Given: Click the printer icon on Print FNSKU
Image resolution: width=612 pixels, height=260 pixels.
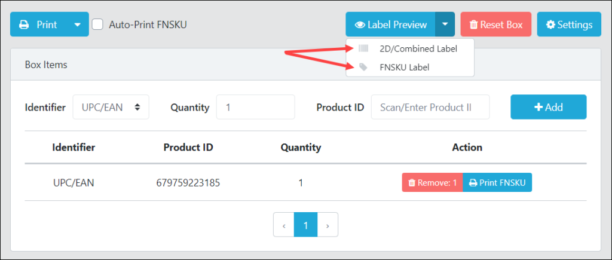Looking at the screenshot, I should click(x=473, y=183).
